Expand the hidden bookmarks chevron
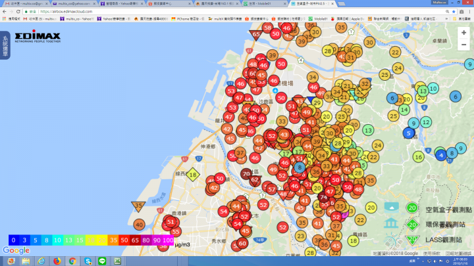 click(x=446, y=18)
